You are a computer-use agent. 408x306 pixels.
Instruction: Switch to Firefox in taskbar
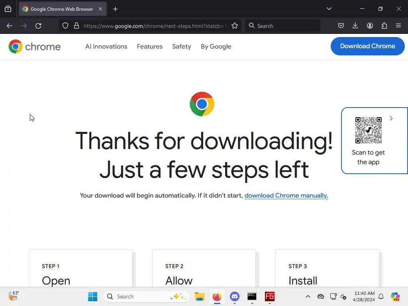[217, 296]
